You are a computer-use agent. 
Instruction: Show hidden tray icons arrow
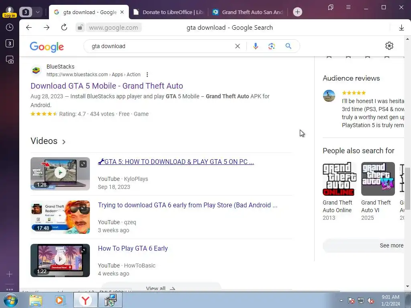(x=341, y=300)
